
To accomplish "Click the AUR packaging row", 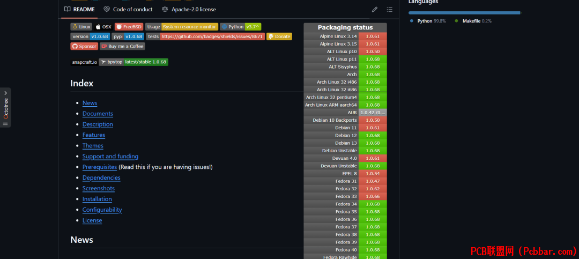I will tap(345, 112).
